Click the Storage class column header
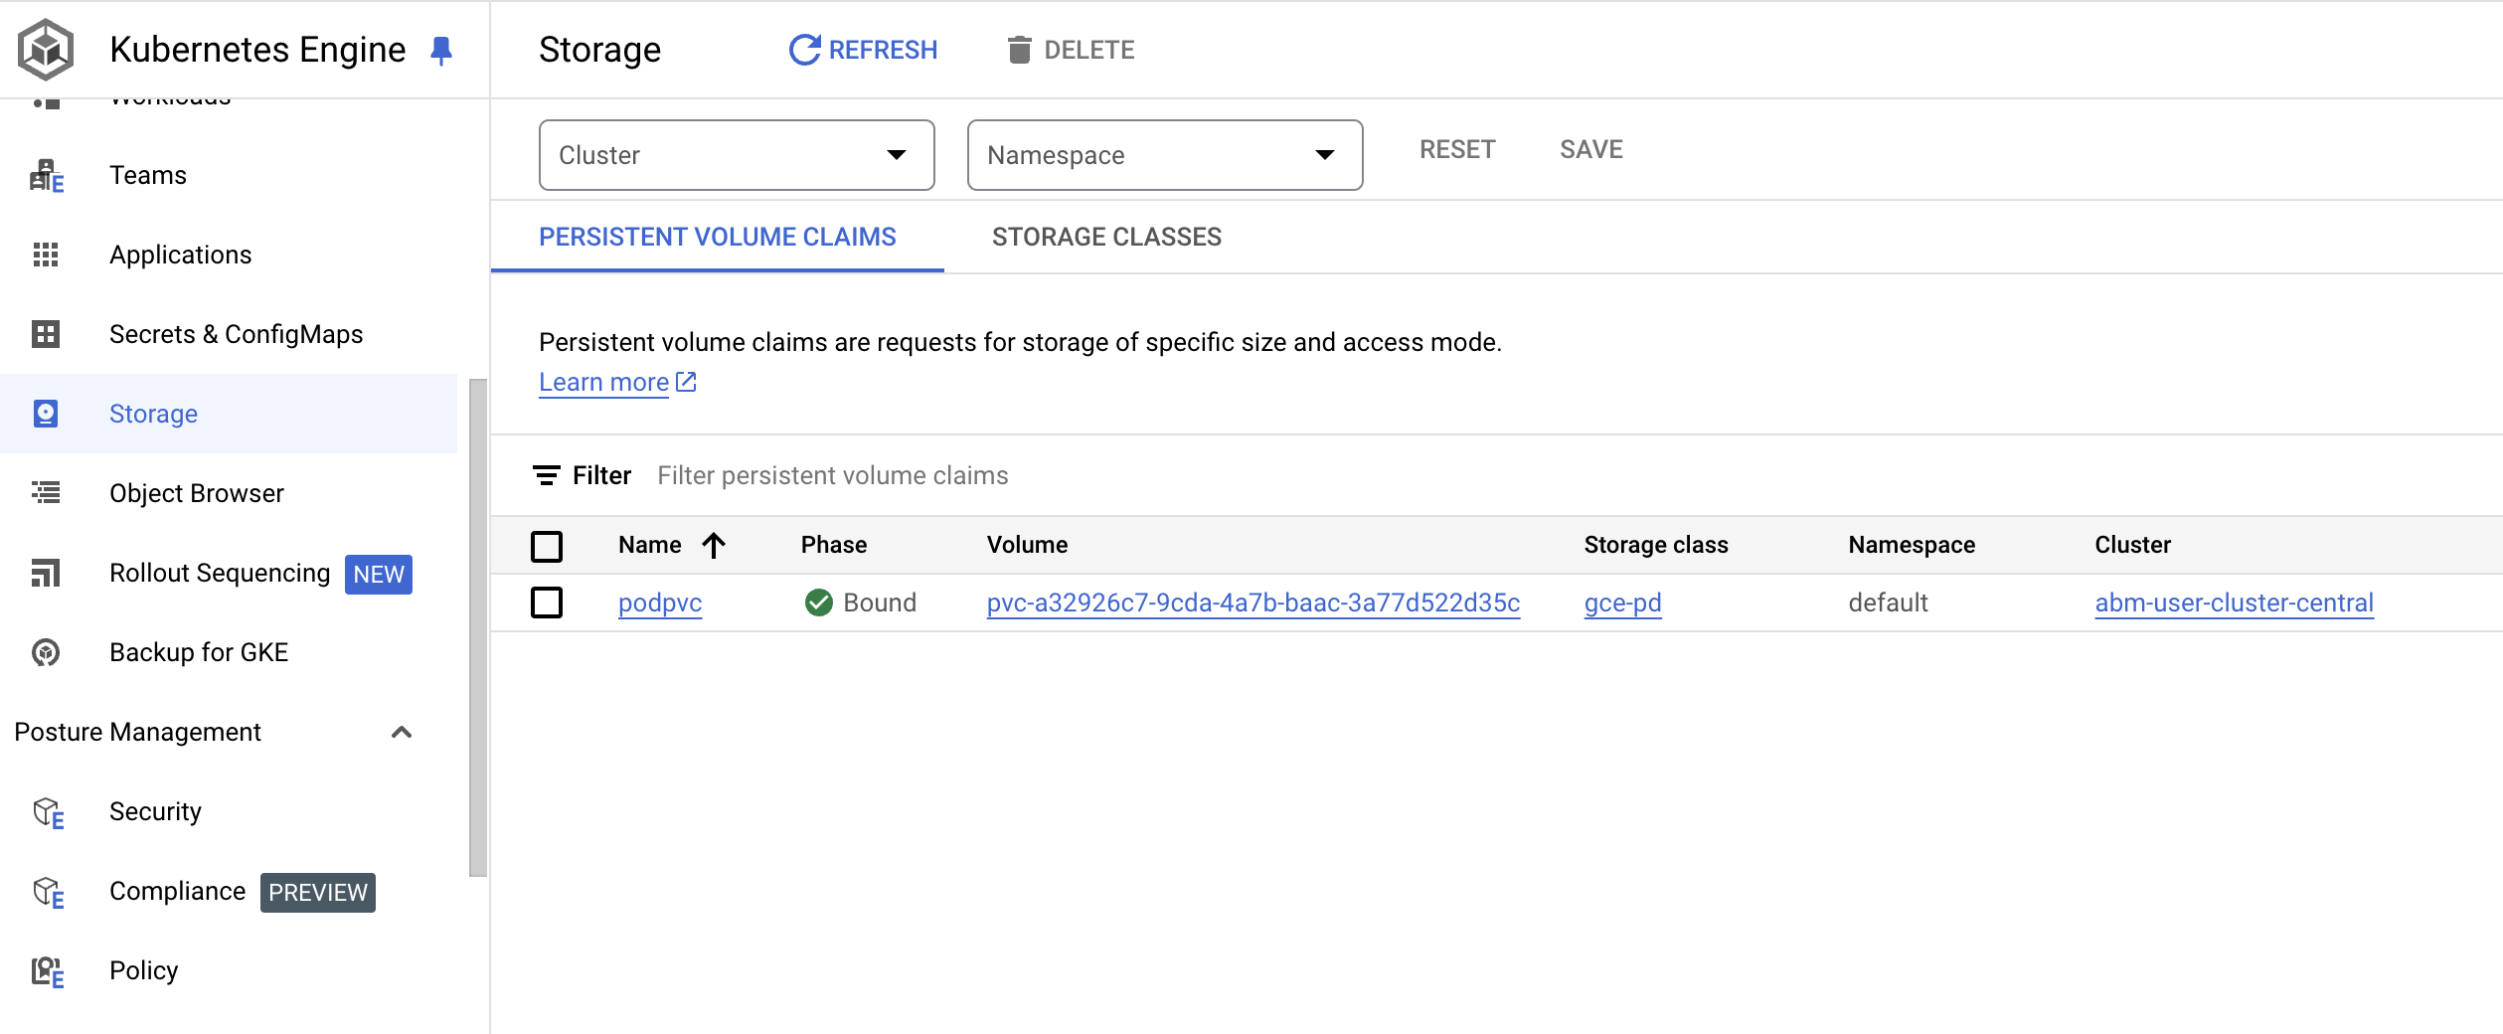2503x1034 pixels. tap(1655, 545)
